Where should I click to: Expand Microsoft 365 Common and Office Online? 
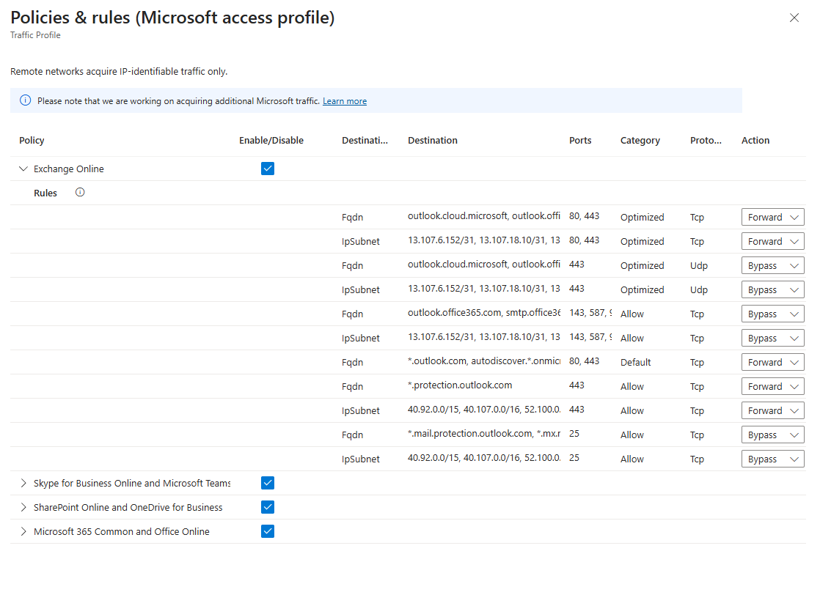pos(23,531)
